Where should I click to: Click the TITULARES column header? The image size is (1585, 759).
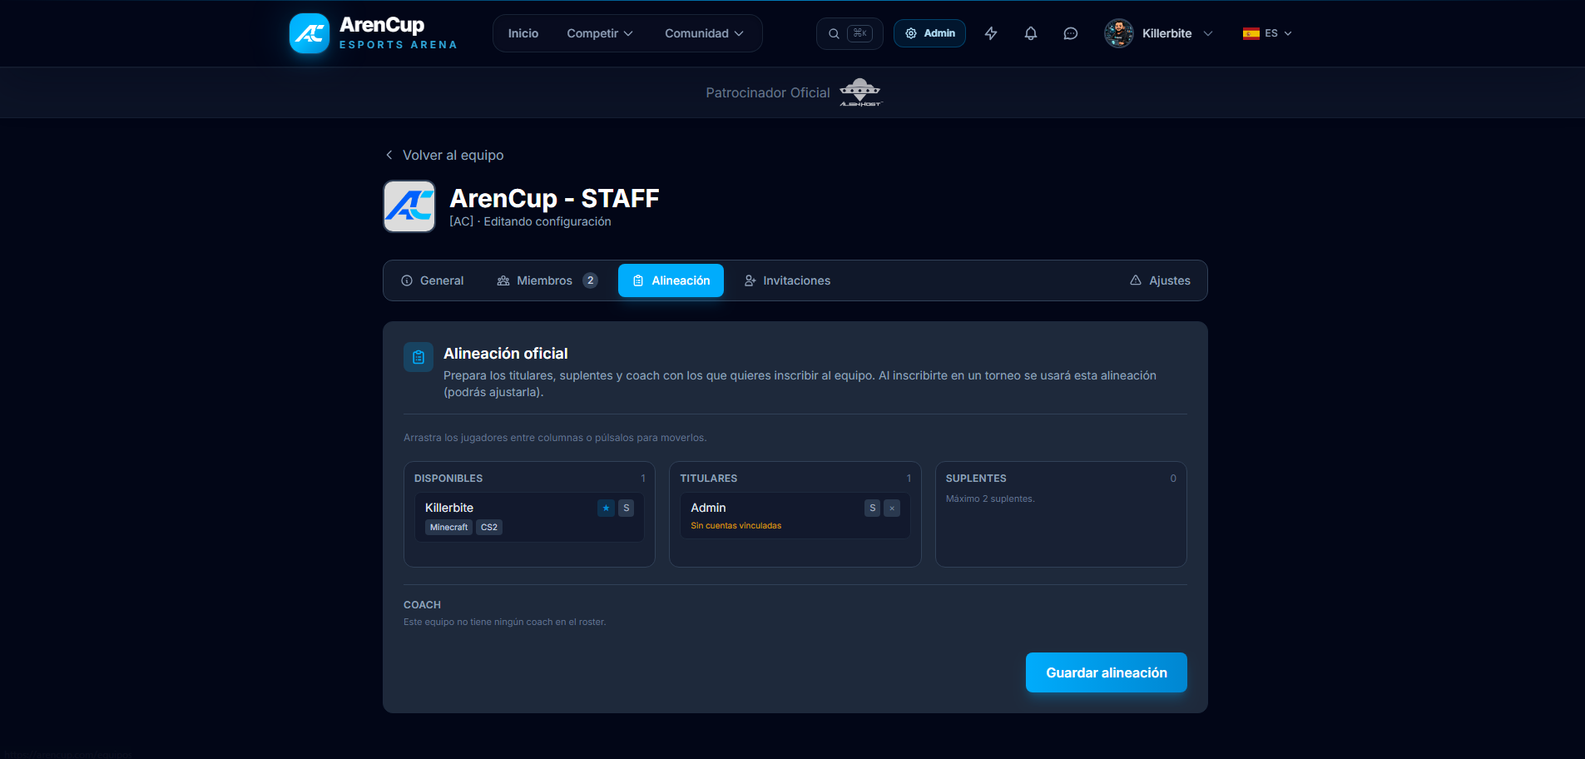point(709,479)
